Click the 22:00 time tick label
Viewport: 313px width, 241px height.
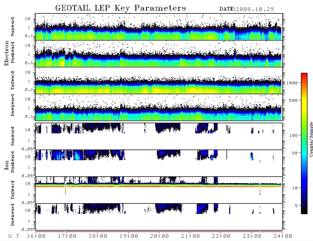tap(221, 236)
